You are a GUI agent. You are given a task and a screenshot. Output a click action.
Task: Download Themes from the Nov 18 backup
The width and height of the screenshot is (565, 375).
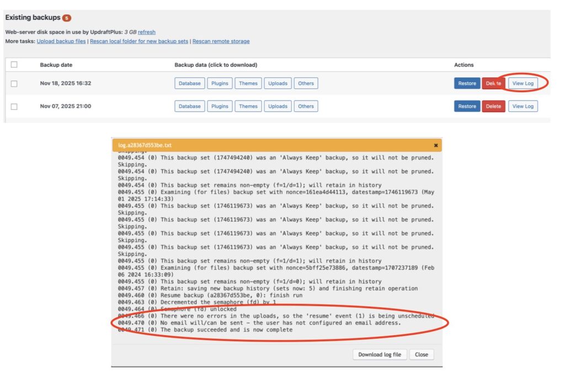248,84
